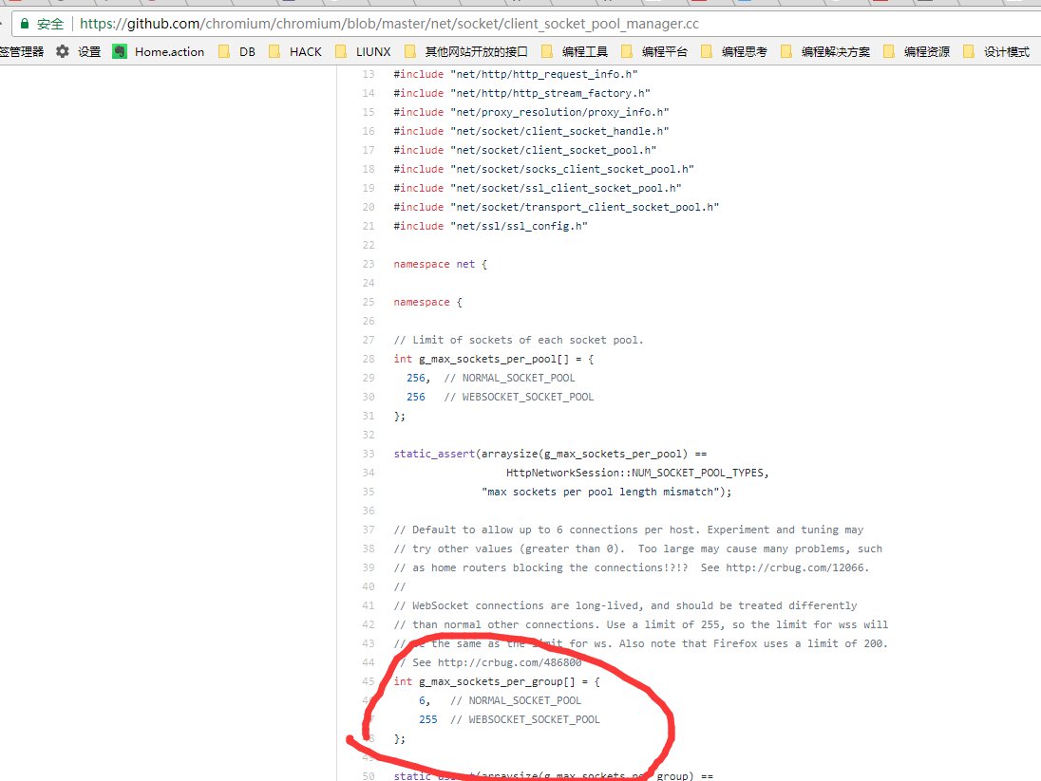Click the DB bookmark folder icon
The height and width of the screenshot is (781, 1041).
tap(224, 51)
